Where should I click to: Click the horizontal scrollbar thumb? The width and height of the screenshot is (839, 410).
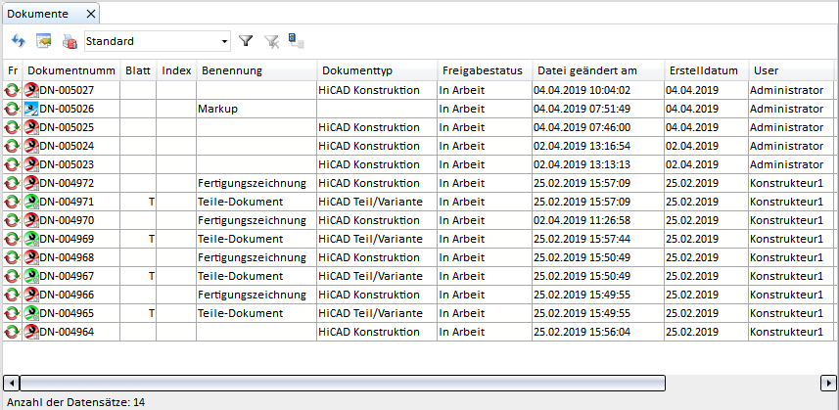tap(343, 383)
